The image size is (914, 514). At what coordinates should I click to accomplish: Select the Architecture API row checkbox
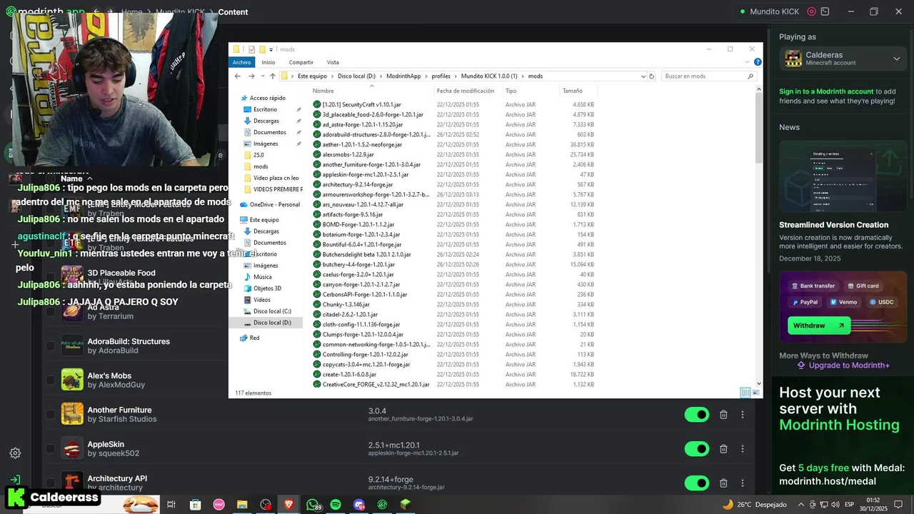pyautogui.click(x=50, y=483)
